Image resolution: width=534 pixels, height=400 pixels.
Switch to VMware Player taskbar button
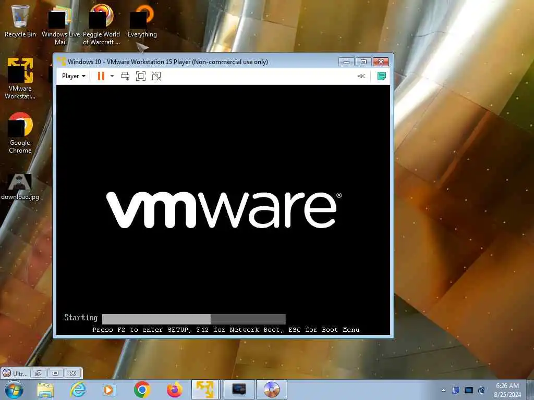tap(205, 390)
